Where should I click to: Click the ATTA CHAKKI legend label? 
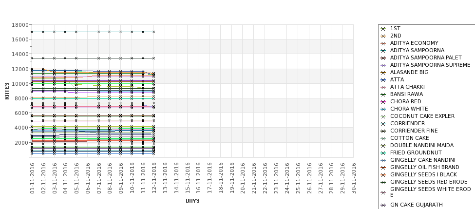pos(407,87)
